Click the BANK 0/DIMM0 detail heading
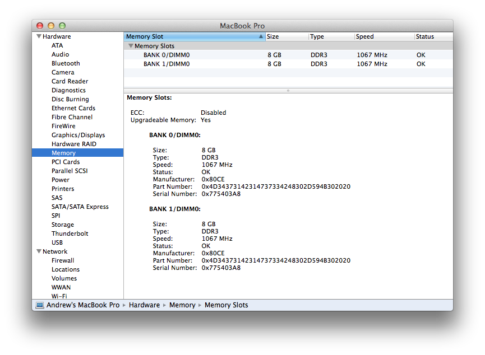The image size is (485, 355). click(x=175, y=136)
